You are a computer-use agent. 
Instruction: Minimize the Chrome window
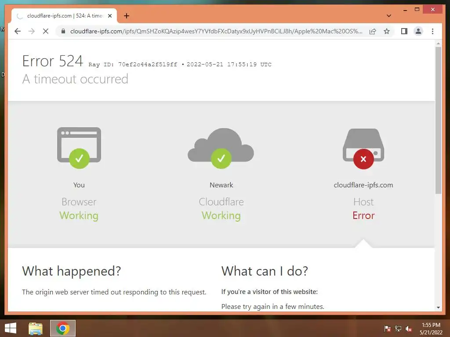[405, 10]
